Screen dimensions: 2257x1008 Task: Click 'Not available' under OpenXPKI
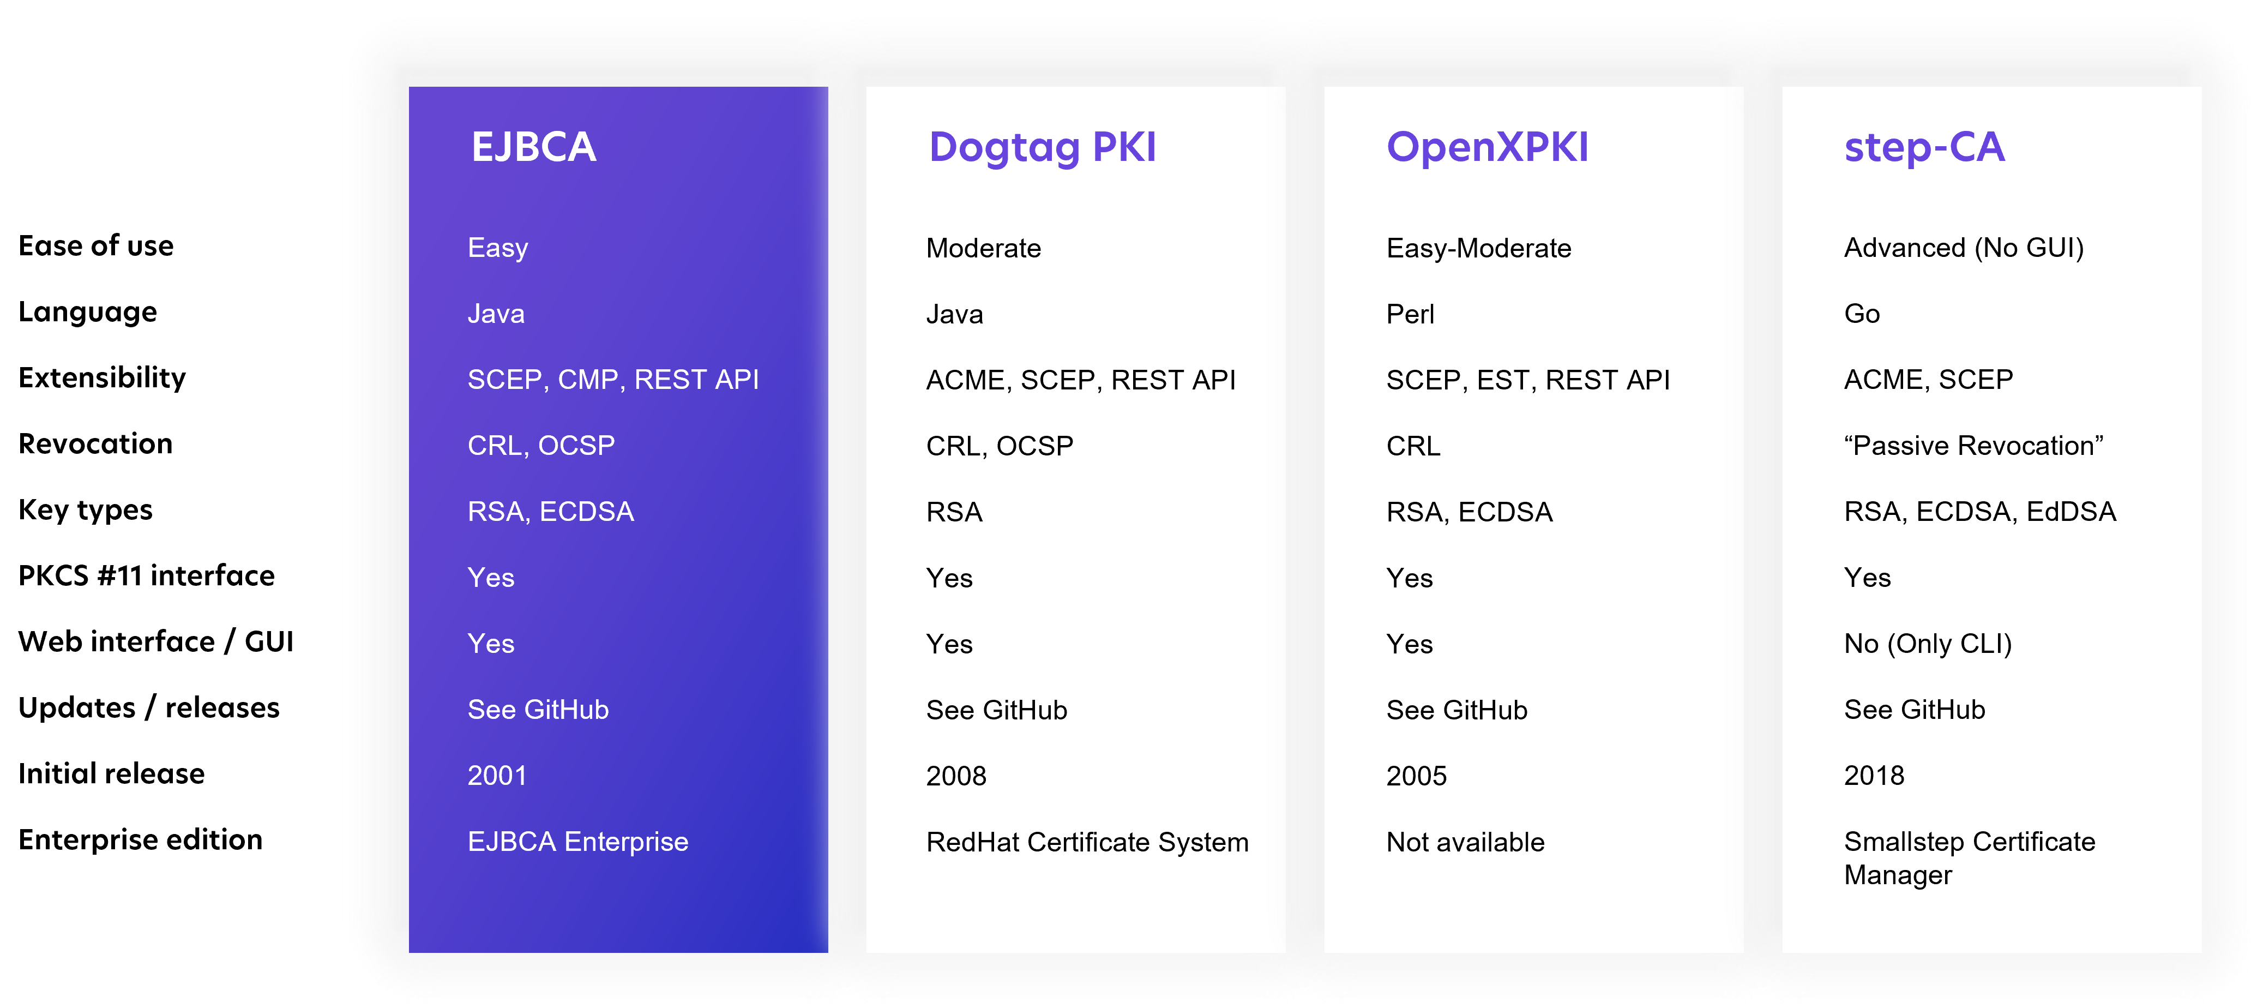[x=1465, y=842]
